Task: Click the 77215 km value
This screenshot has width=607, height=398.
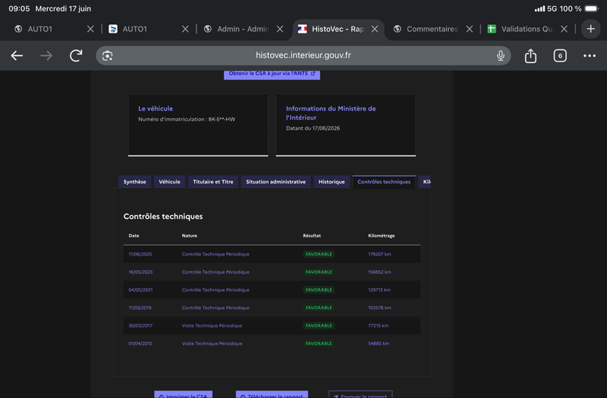Action: coord(378,325)
